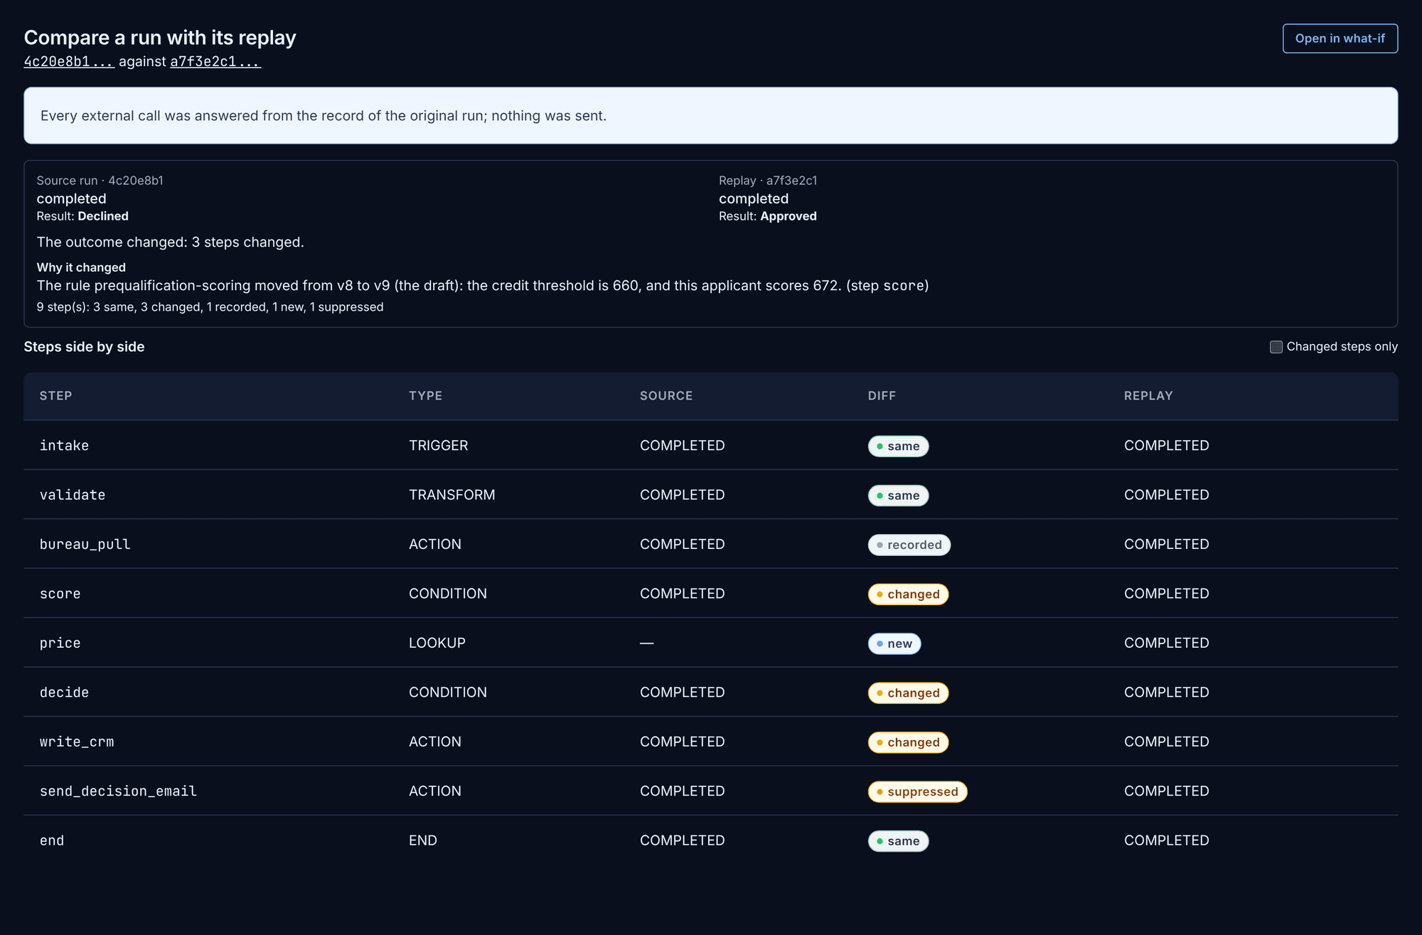The width and height of the screenshot is (1422, 935).
Task: Select the intake step row name
Action: pyautogui.click(x=64, y=446)
